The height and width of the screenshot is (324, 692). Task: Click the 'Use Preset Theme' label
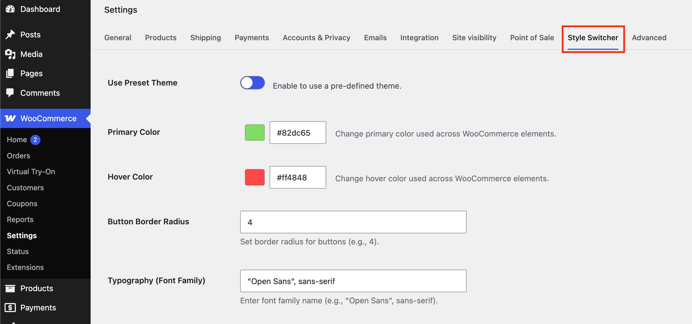pyautogui.click(x=142, y=83)
